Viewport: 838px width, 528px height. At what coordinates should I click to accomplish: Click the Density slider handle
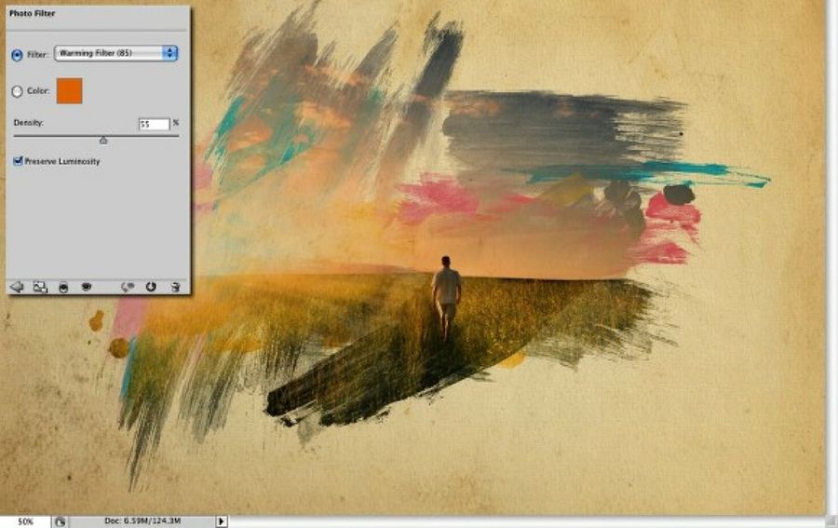click(x=103, y=141)
